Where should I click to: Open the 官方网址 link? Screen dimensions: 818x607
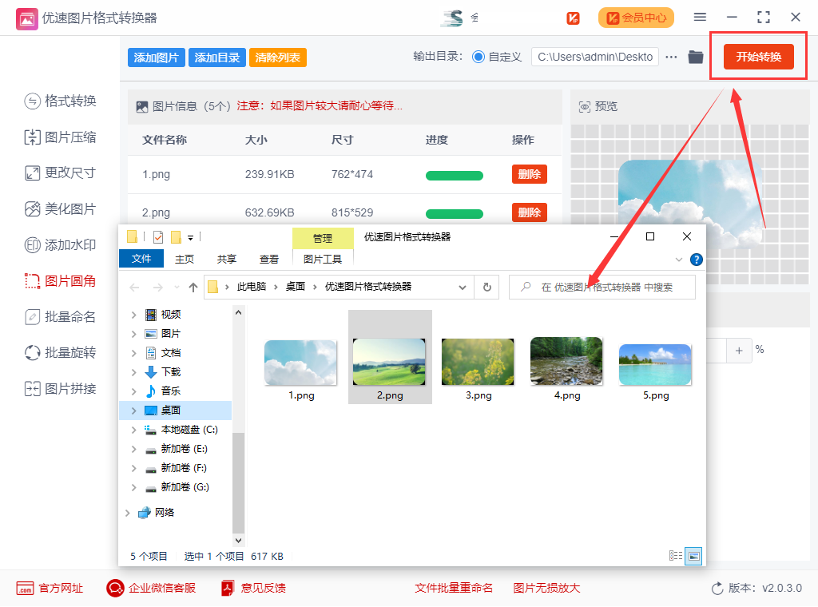coord(50,588)
